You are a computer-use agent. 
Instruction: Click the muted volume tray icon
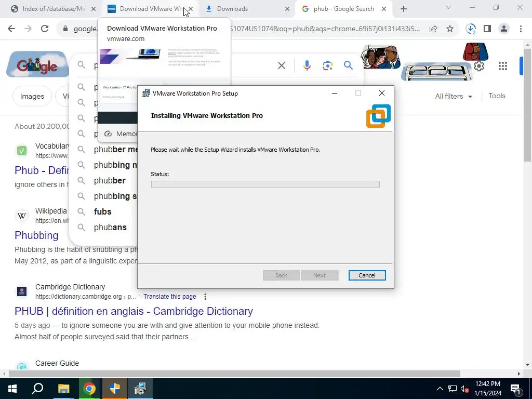coord(465,389)
